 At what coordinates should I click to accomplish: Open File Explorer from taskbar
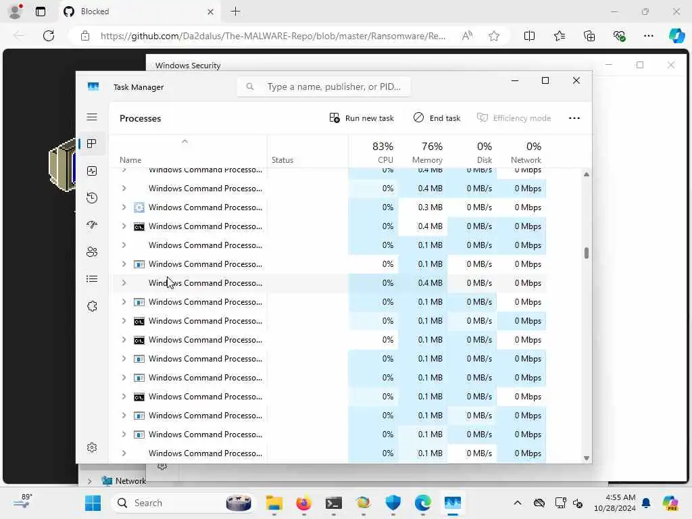(x=274, y=503)
